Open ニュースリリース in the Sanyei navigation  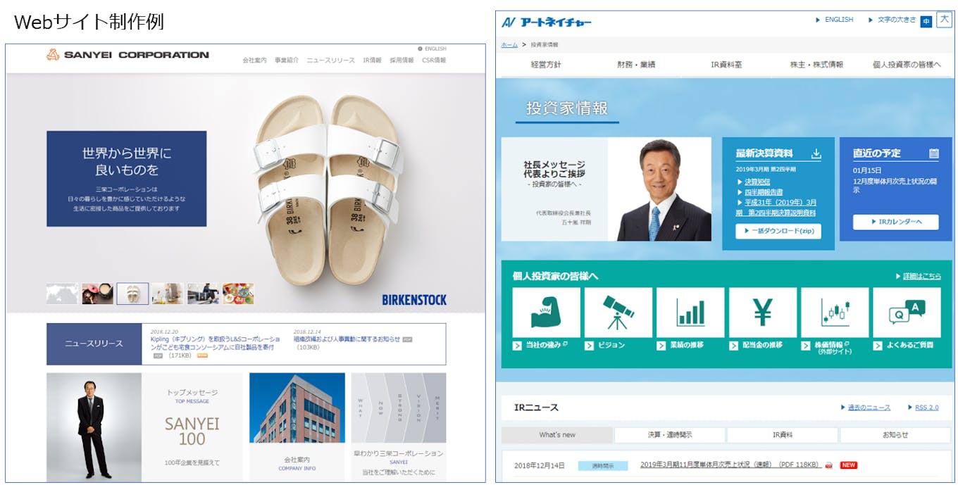(330, 61)
